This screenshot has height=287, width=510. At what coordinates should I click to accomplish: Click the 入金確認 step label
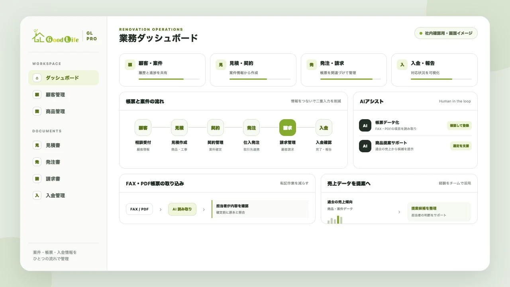pos(324,142)
